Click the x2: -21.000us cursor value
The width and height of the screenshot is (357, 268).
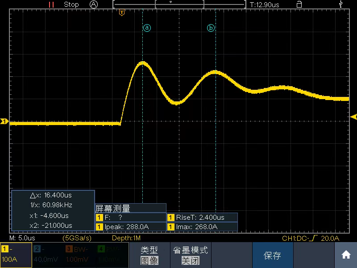51,226
